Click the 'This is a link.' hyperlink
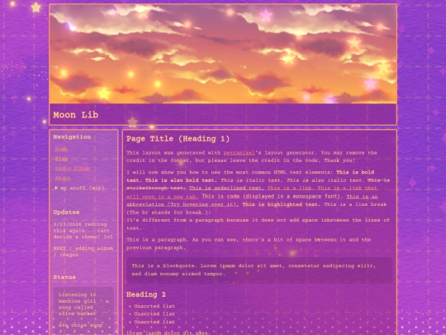This screenshot has height=335, width=446. (x=291, y=189)
